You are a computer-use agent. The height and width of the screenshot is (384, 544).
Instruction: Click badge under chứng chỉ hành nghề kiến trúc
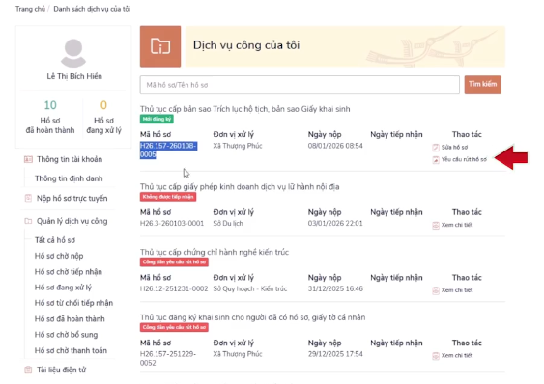[174, 262]
